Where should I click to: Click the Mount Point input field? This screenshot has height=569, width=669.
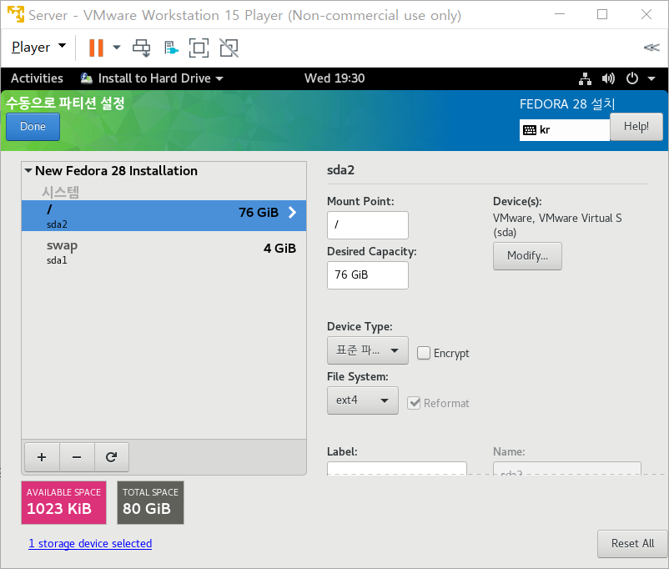tap(367, 225)
